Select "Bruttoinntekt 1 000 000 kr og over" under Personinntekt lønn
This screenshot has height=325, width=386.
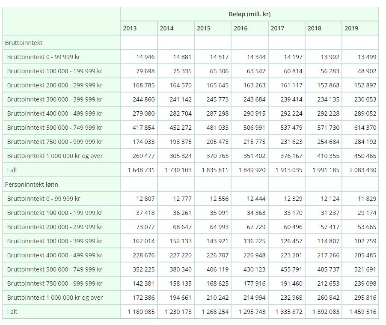tap(55, 298)
